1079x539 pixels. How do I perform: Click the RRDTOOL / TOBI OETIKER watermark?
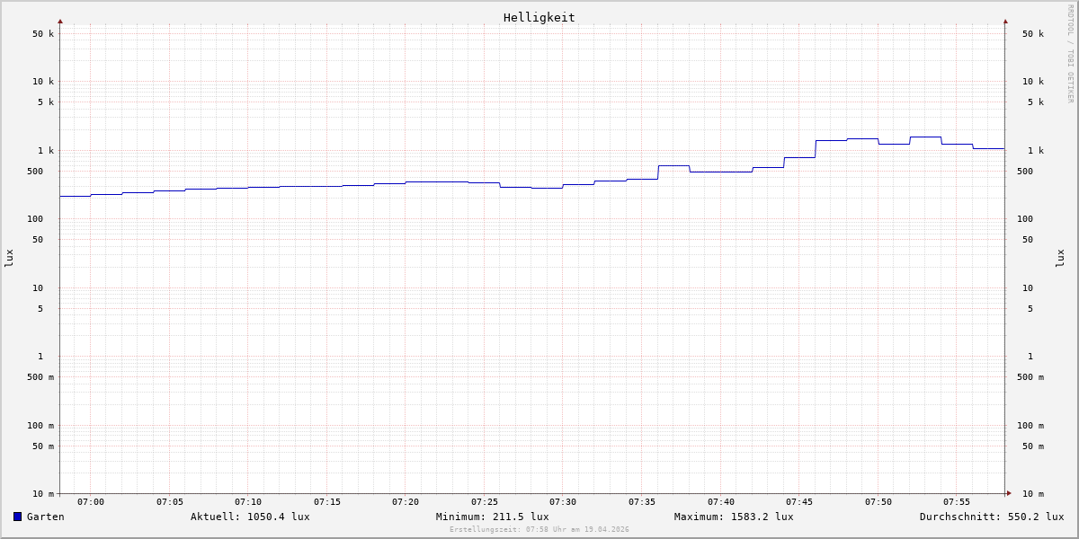(x=1070, y=54)
